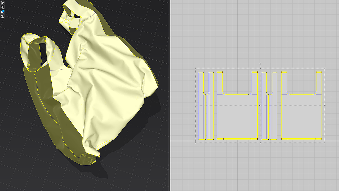The width and height of the screenshot is (339, 191).
Task: Click the center pivot of the pattern selection
Action: (x=260, y=105)
